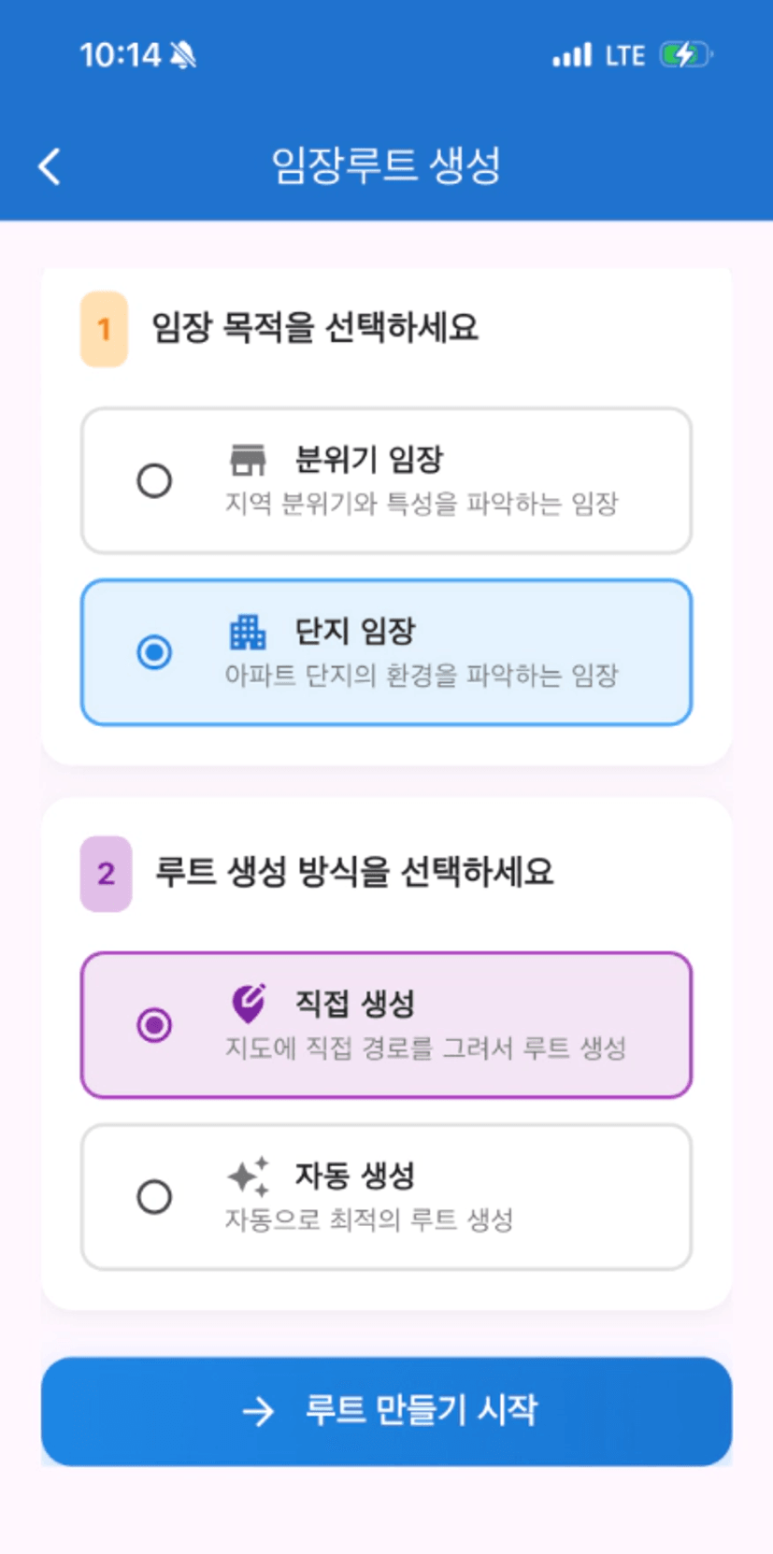Click the purple map pin edit icon
Image resolution: width=773 pixels, height=1554 pixels.
pyautogui.click(x=249, y=1004)
